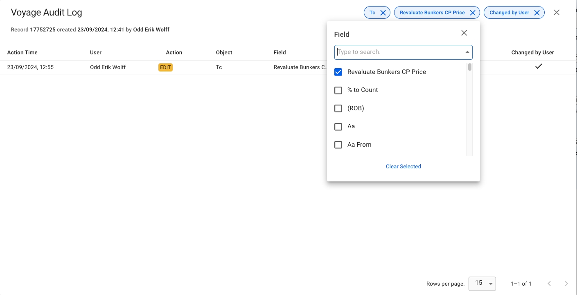Tick the Aa From checkbox

click(338, 145)
